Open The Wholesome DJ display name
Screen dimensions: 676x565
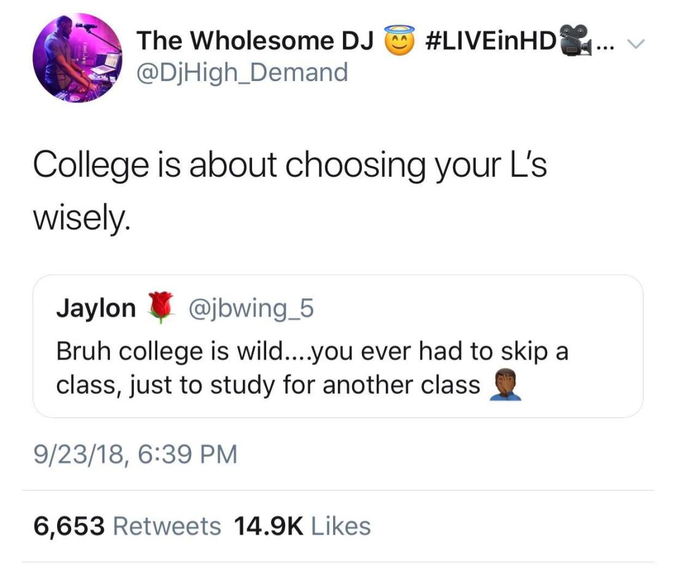(254, 41)
